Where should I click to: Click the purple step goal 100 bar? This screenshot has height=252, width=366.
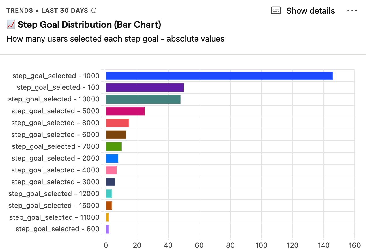[x=145, y=87]
